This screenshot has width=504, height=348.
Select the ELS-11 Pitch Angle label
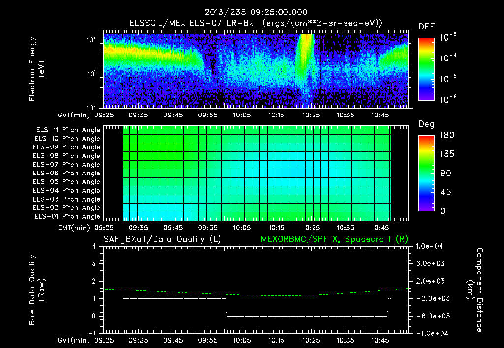pos(68,130)
